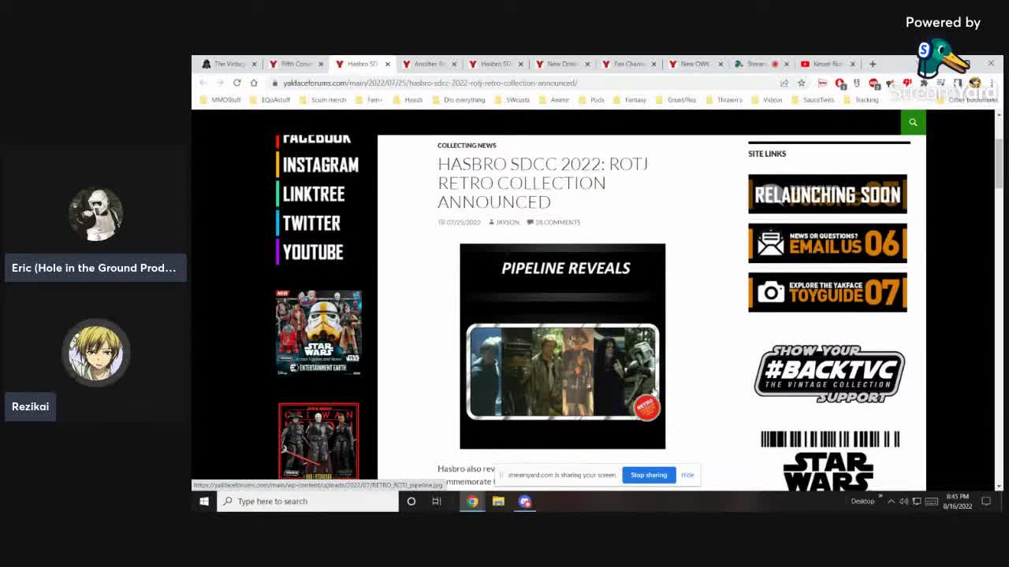Open the SWcusts bookmark folder
The height and width of the screenshot is (567, 1009).
512,100
